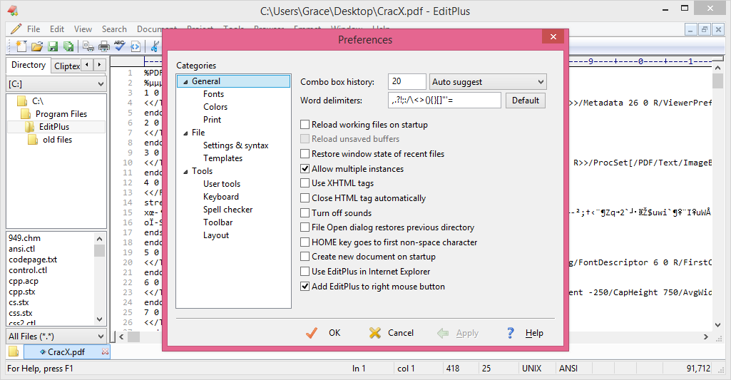Collapse the General category tree node
Viewport: 731px width, 380px height.
click(185, 81)
